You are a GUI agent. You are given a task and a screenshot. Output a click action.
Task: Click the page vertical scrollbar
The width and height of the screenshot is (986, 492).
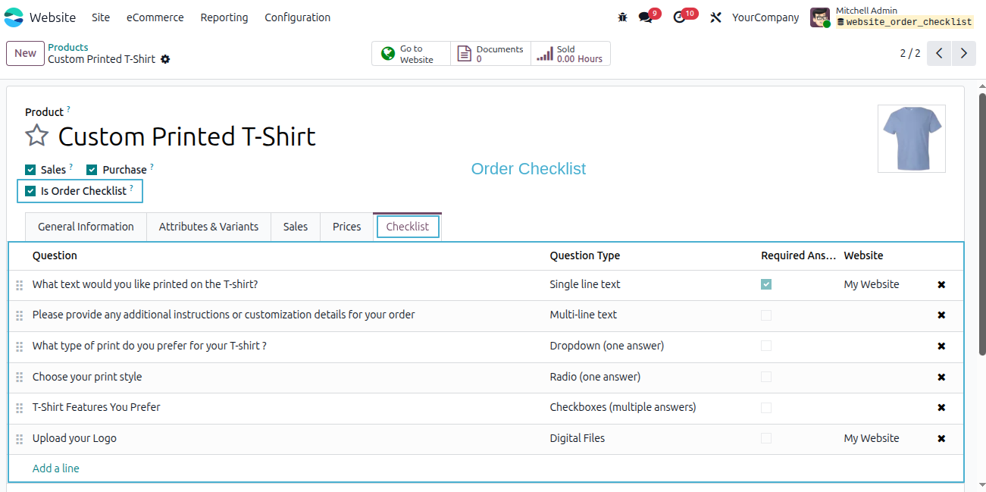tap(982, 224)
